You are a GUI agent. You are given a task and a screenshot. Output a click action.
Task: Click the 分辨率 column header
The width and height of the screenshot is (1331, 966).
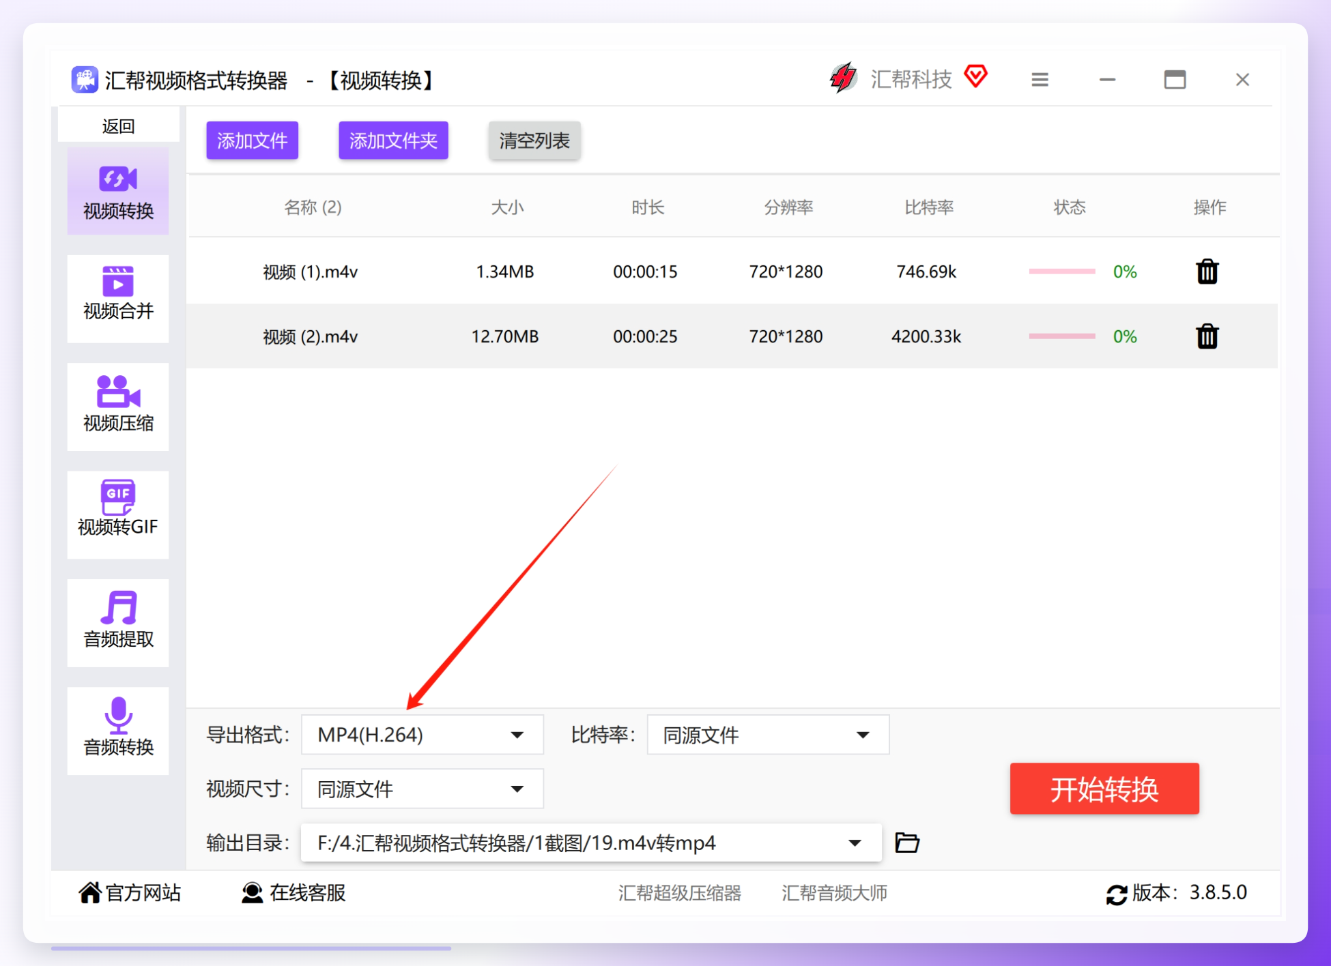pyautogui.click(x=788, y=207)
